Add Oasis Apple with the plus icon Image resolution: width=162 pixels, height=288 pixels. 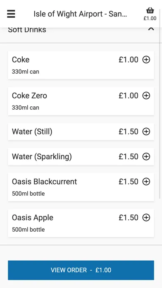tap(146, 218)
